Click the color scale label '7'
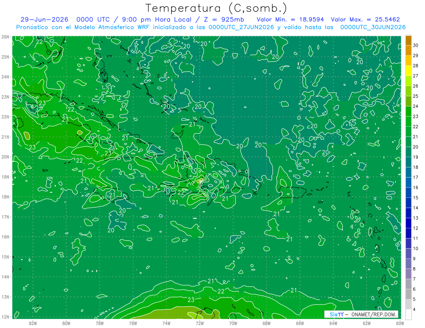This screenshot has height=328, width=425. pos(414,279)
